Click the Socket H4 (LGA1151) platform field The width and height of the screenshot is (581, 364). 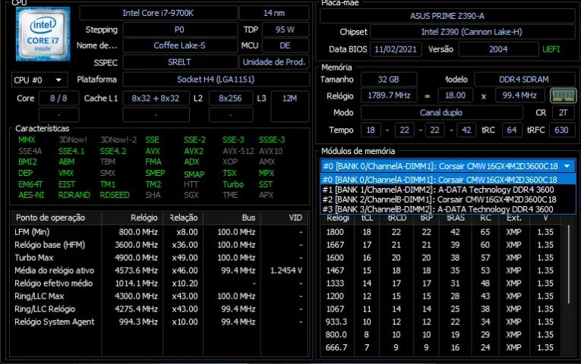[216, 80]
